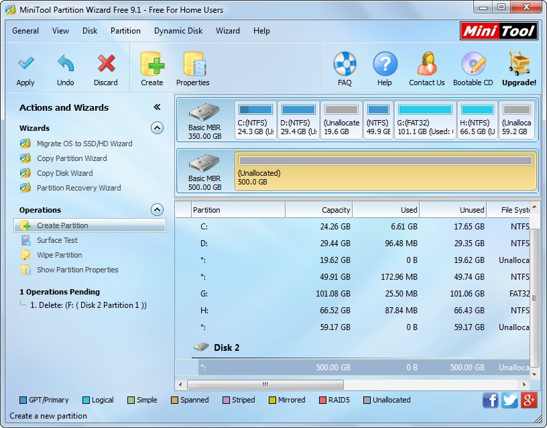
Task: Select the 19.6 GB unallocated block
Action: pyautogui.click(x=341, y=120)
